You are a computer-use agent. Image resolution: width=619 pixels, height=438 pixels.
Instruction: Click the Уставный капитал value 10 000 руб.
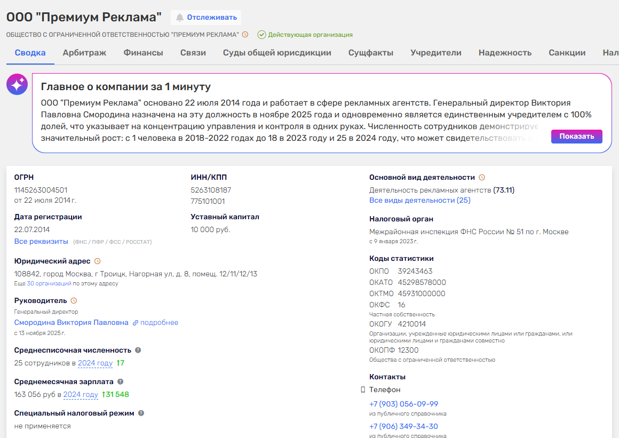click(x=210, y=229)
